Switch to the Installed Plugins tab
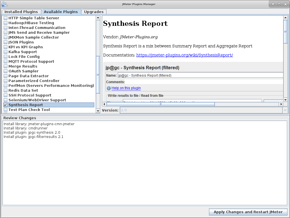Image resolution: width=290 pixels, height=218 pixels. tap(21, 12)
